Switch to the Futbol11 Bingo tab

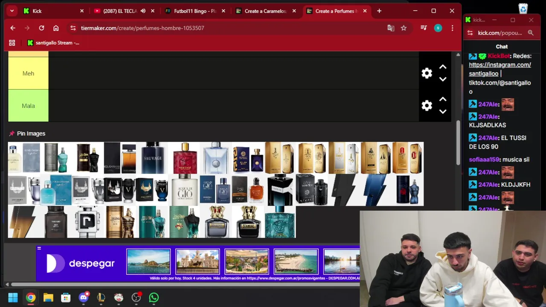(195, 11)
